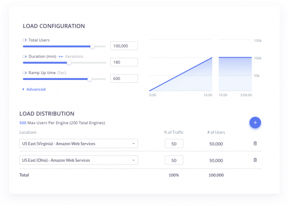Screen dimensions: 289x206
Task: Switch the duration mode to Iterations
Action: 74,57
